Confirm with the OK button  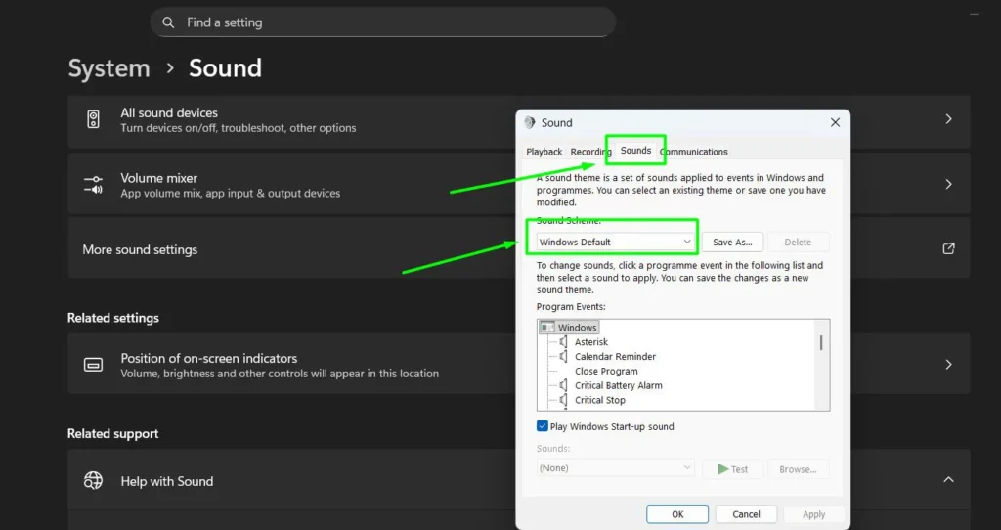[677, 514]
